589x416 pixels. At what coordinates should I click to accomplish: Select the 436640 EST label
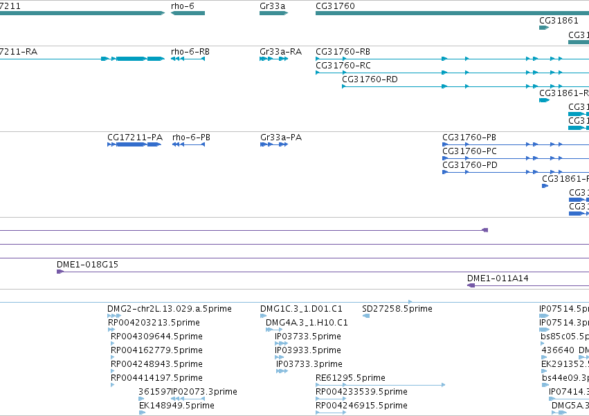click(558, 351)
